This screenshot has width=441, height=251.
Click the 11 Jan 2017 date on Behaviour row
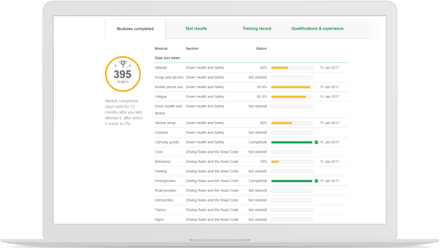point(330,161)
